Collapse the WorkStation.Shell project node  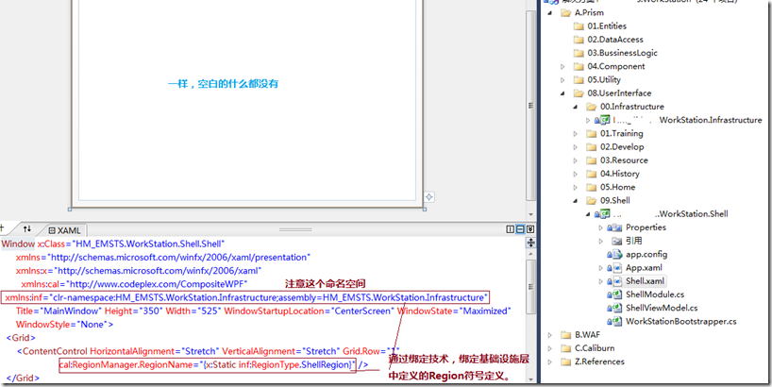pyautogui.click(x=588, y=214)
